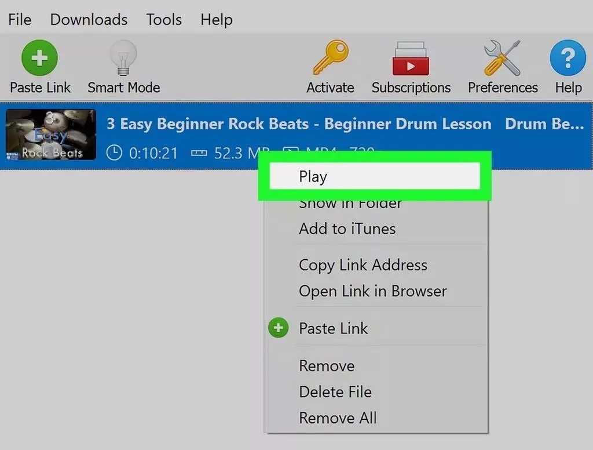Click the green plus icon beside Paste Link

[x=279, y=328]
